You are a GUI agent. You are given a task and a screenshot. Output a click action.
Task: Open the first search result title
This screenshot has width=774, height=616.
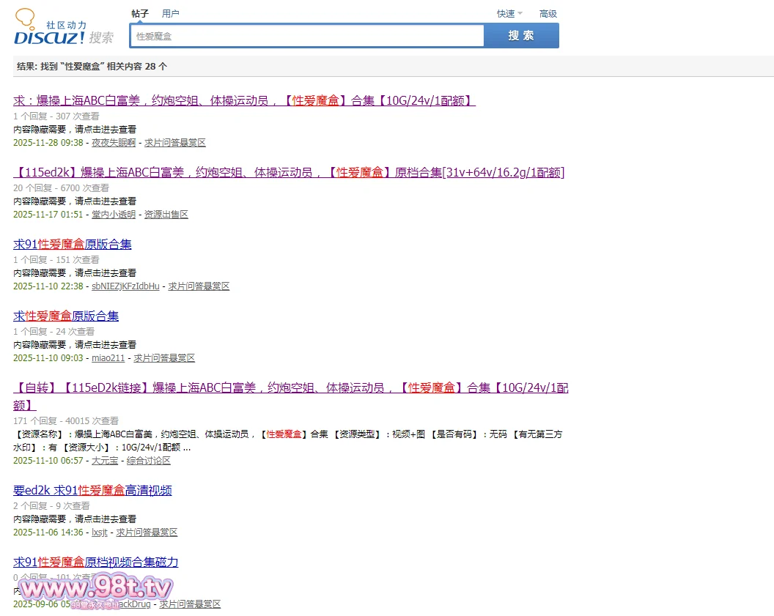click(244, 101)
